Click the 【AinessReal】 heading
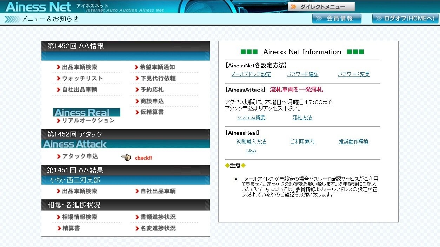Viewport: 440px width, 247px height. click(242, 133)
